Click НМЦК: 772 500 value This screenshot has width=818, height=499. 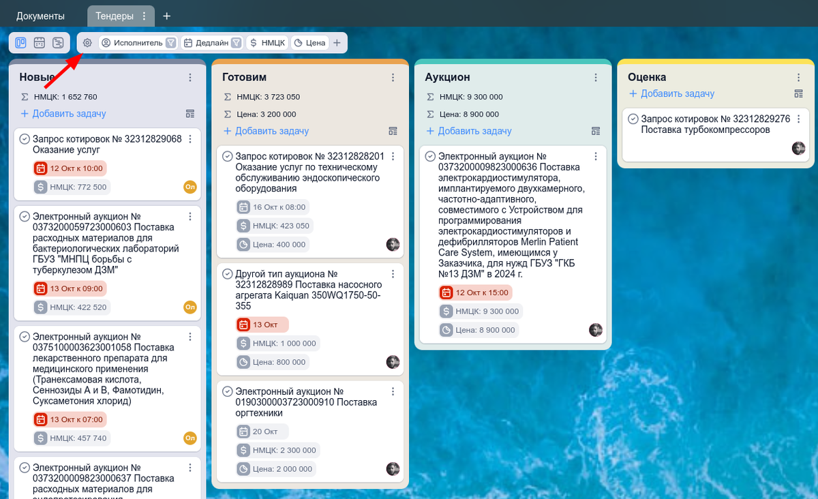72,187
